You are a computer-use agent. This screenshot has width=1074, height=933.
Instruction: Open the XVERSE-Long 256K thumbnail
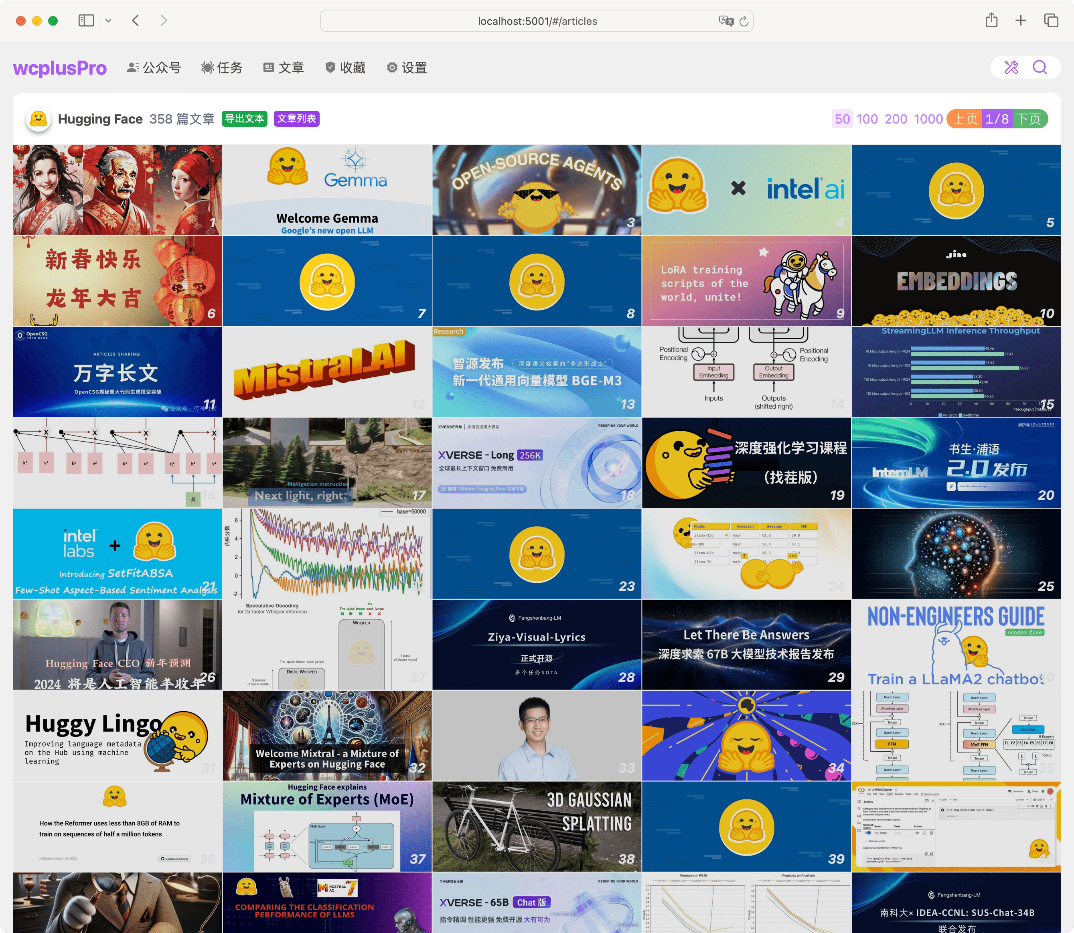[537, 463]
